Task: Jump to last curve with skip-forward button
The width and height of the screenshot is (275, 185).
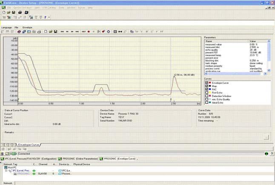Action: [77, 31]
